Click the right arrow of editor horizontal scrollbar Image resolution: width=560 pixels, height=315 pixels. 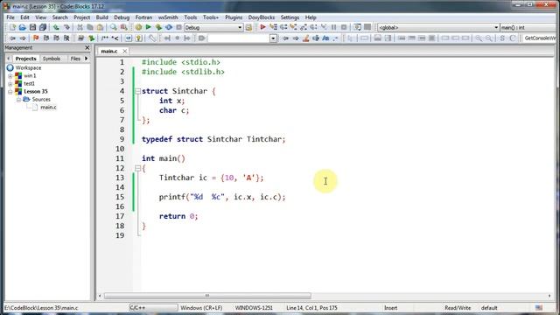549,296
